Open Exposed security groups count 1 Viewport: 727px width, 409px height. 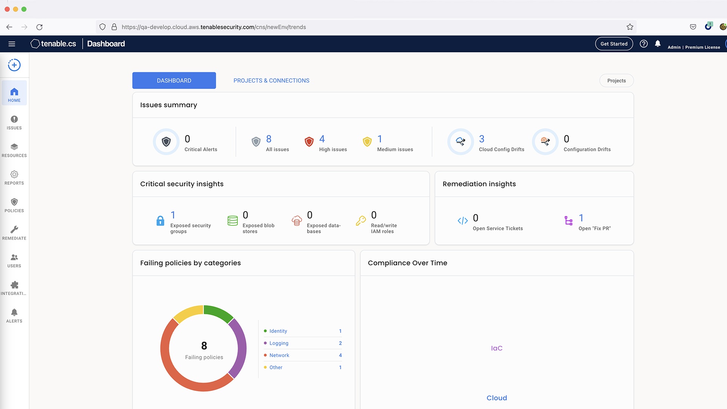pos(173,215)
